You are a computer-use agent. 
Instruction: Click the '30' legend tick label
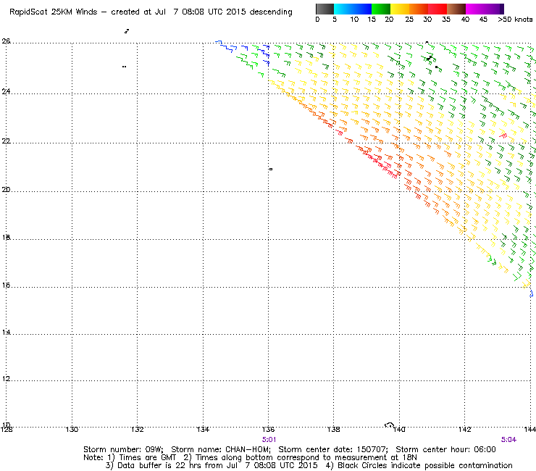[x=427, y=20]
